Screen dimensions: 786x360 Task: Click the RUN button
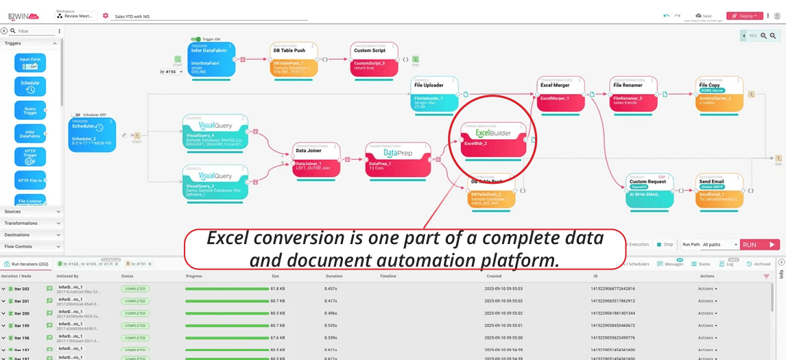coord(759,245)
